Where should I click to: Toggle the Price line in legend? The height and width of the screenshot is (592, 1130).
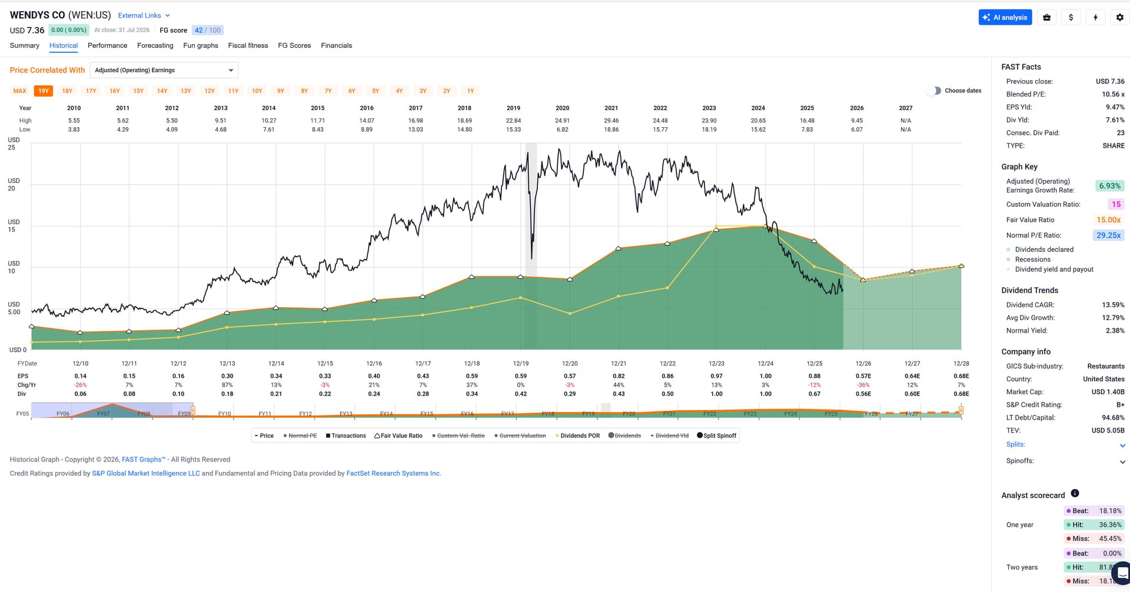pyautogui.click(x=264, y=436)
